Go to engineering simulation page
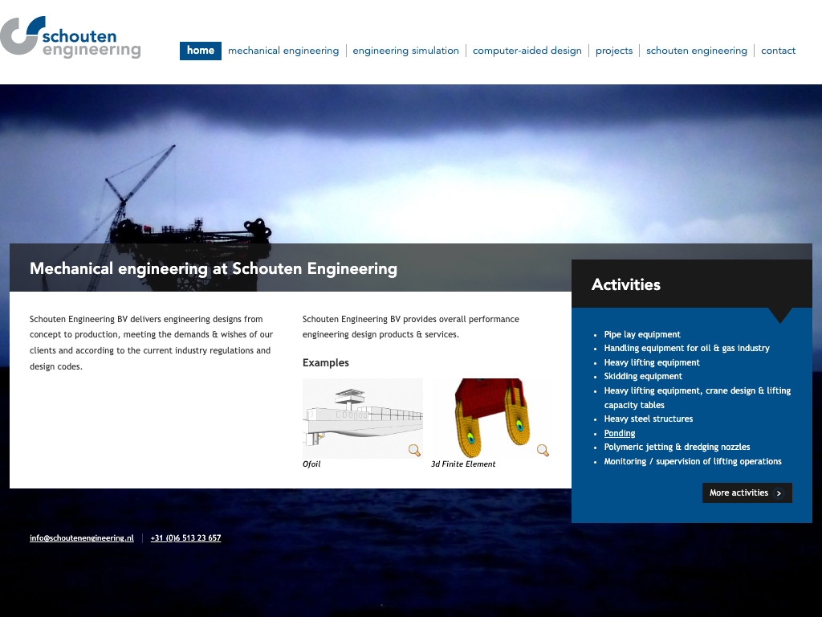The width and height of the screenshot is (822, 617). (405, 51)
